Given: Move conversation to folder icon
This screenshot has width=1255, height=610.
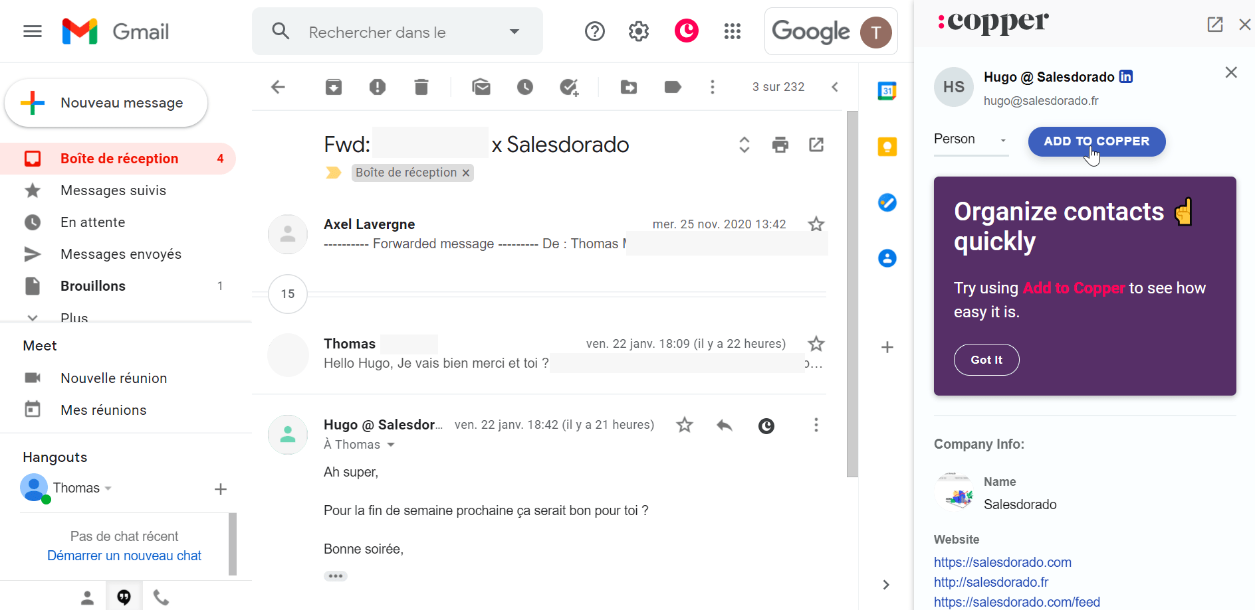Looking at the screenshot, I should (629, 87).
